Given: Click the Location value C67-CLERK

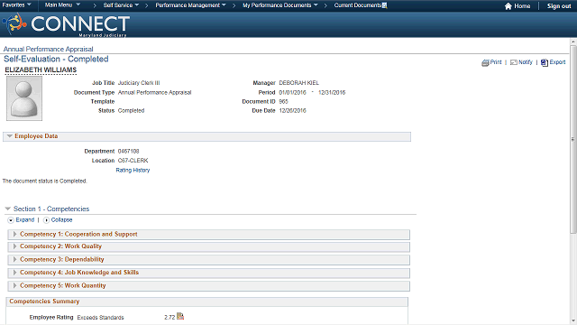Looking at the screenshot, I should point(133,161).
